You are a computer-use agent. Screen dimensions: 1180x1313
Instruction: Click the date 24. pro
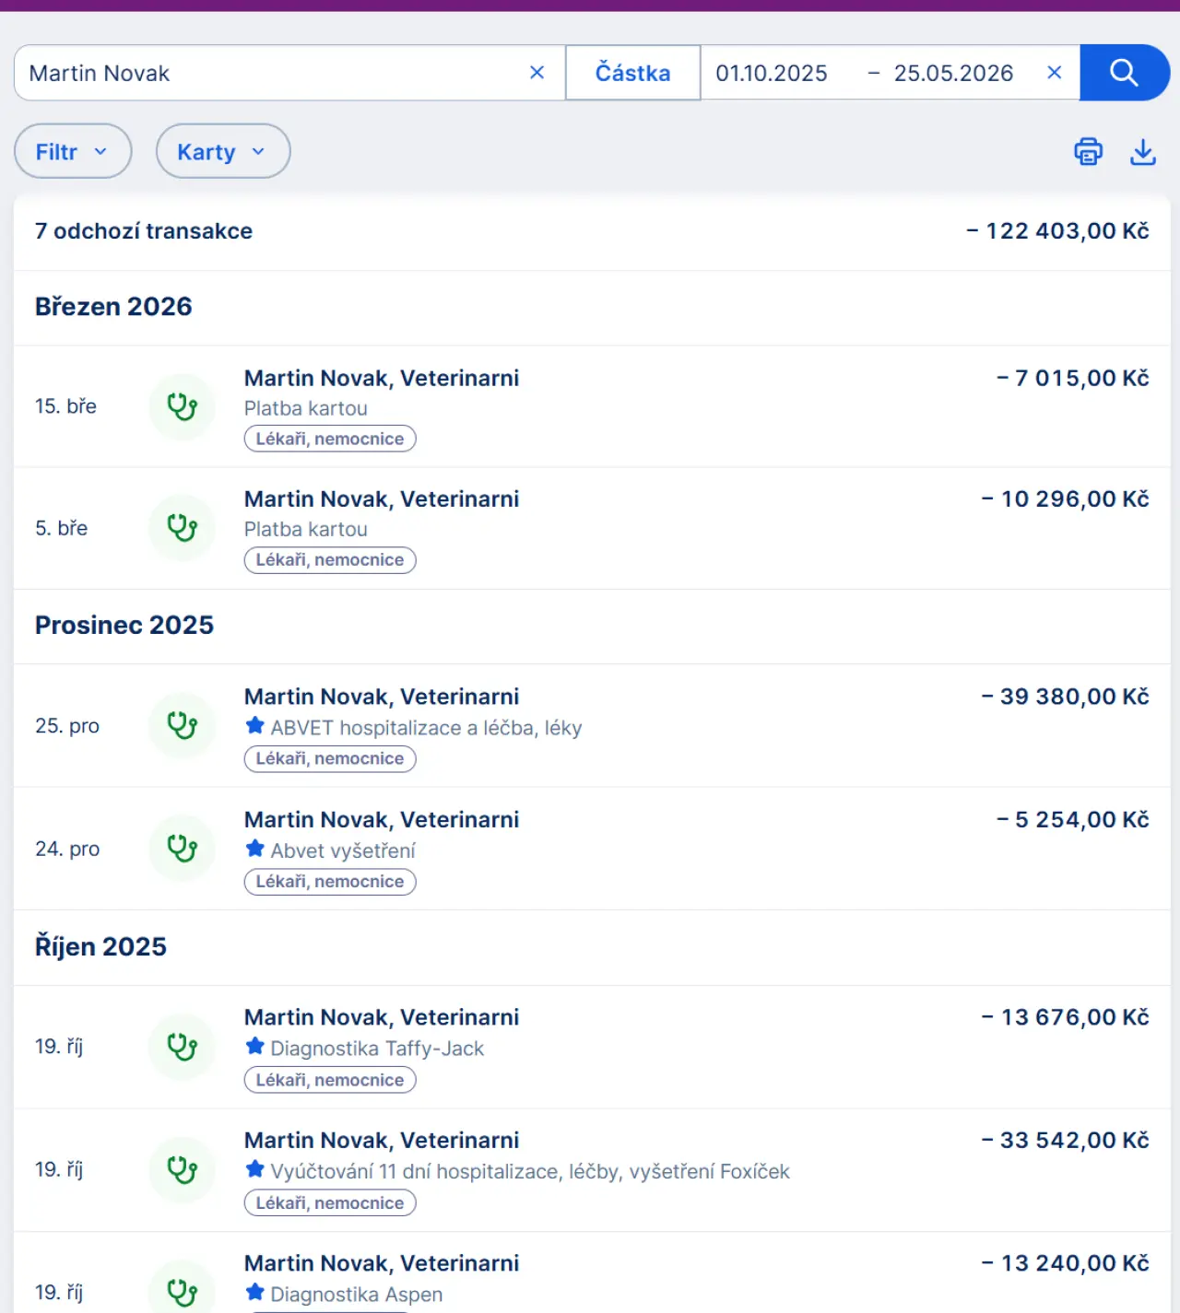[67, 849]
